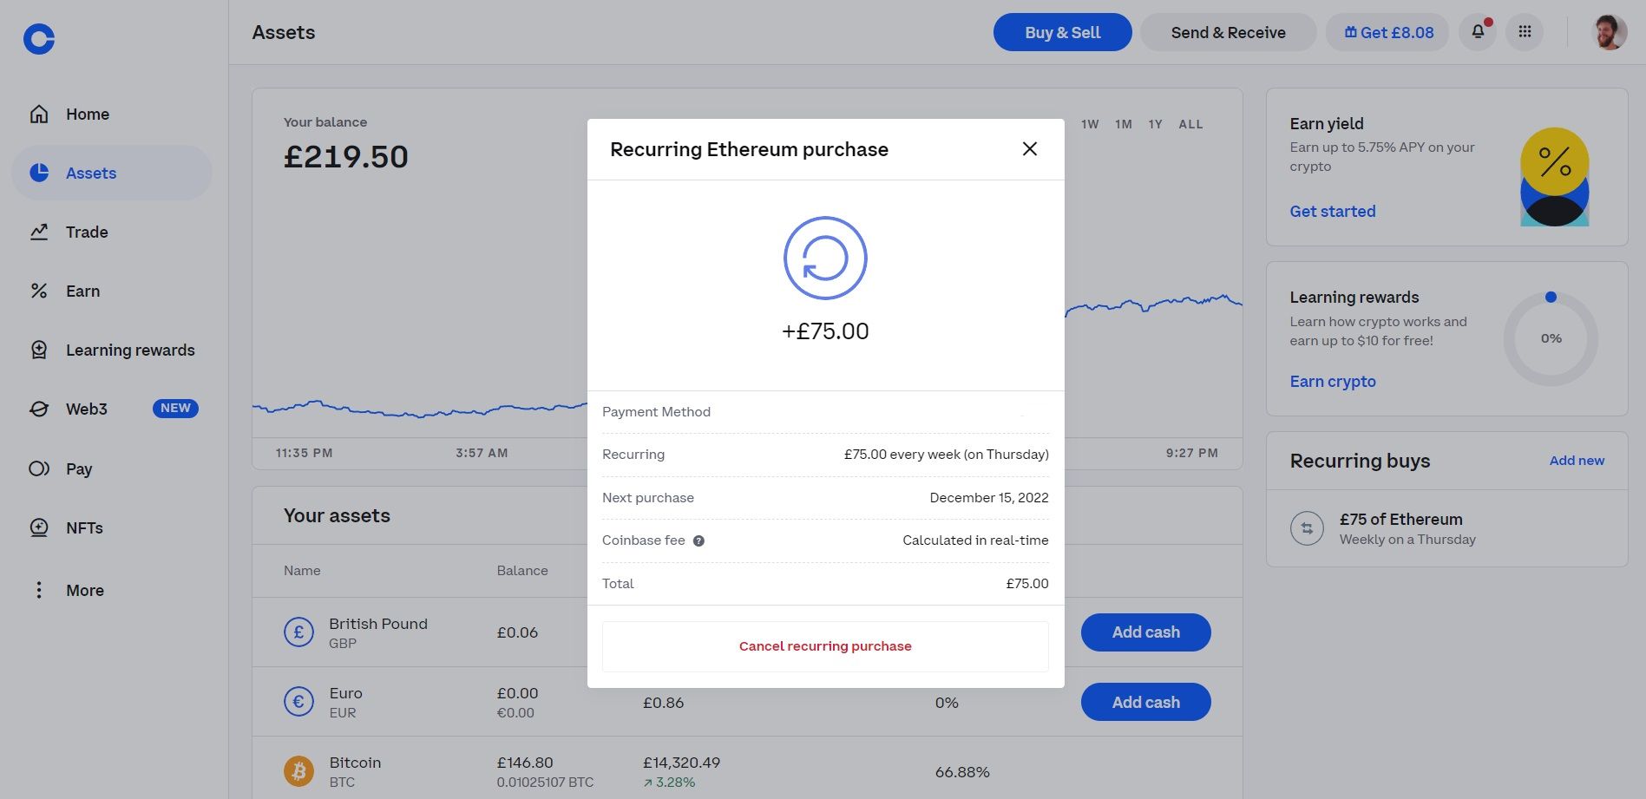Click Get £8.08 referral button
Screen dimensions: 1646x799
[1387, 32]
